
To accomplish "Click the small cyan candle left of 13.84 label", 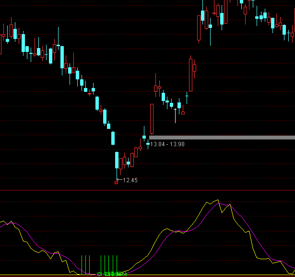I will (148, 143).
